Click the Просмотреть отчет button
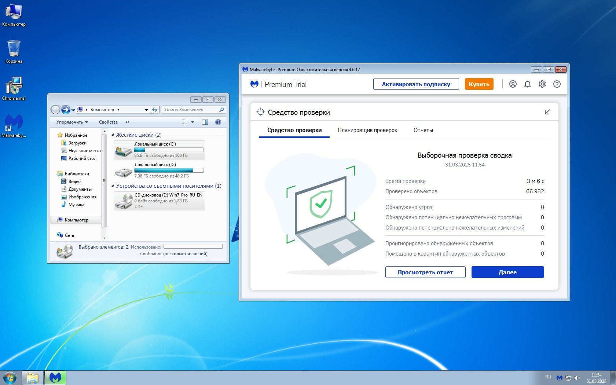The height and width of the screenshot is (385, 616). pyautogui.click(x=425, y=272)
